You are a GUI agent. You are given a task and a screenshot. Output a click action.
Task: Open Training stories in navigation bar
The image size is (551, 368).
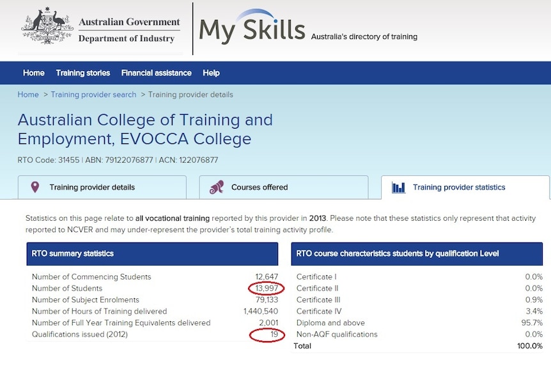[x=83, y=73]
